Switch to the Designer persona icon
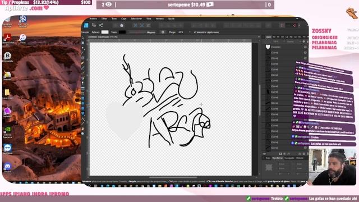This screenshot has height=202, width=359. coord(86,25)
